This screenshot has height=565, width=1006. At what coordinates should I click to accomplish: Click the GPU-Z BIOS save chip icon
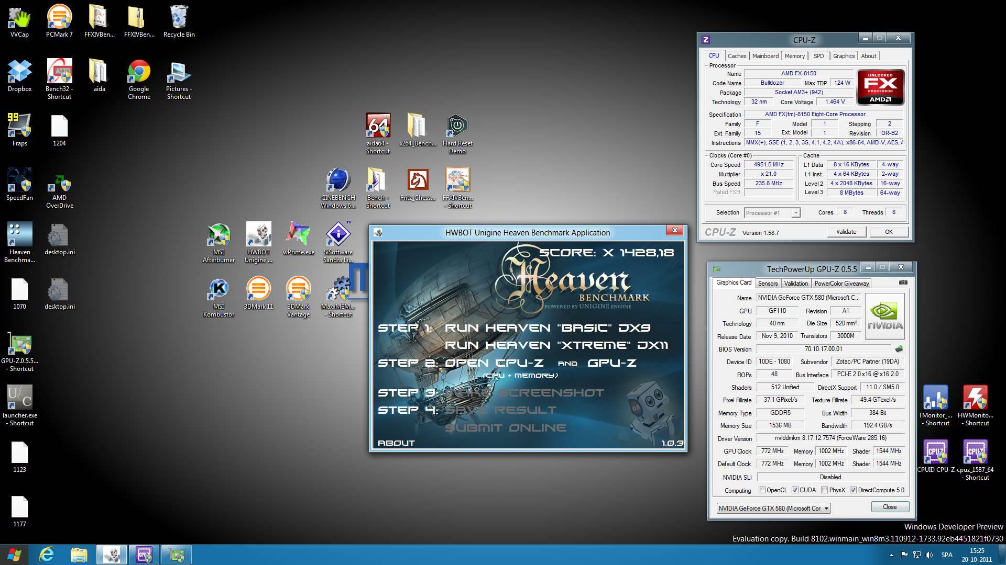pos(900,349)
